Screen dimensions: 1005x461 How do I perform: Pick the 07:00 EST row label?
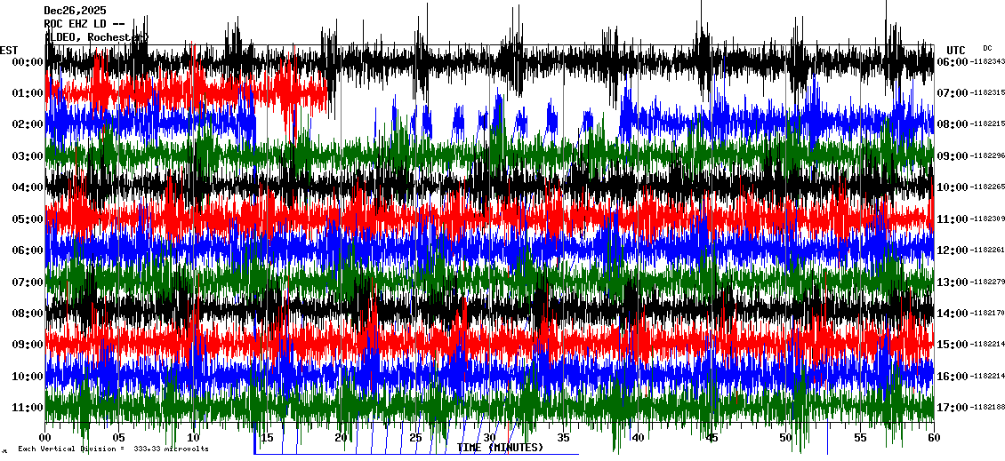pyautogui.click(x=28, y=282)
